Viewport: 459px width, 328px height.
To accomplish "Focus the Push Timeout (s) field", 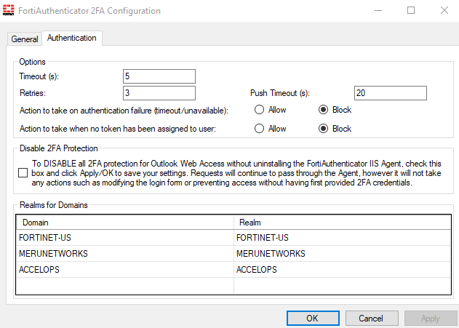I will [x=390, y=93].
